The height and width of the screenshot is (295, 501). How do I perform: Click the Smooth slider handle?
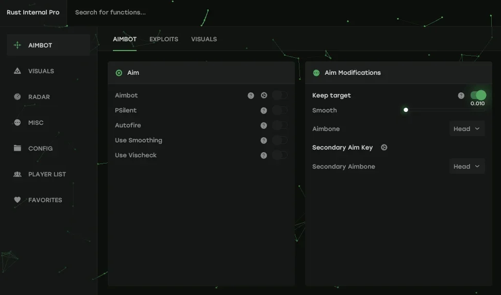(406, 110)
